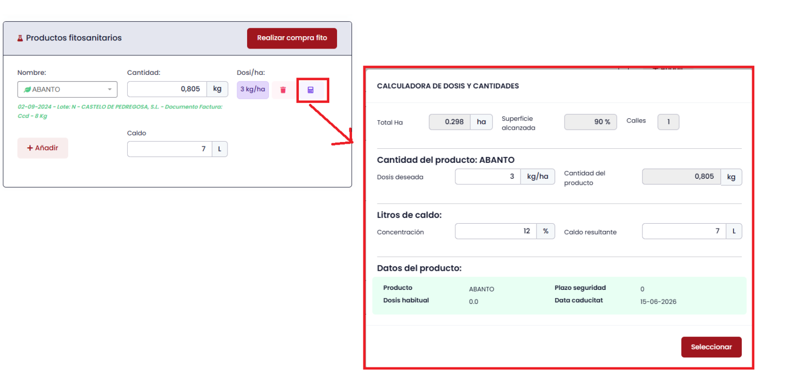Image resolution: width=794 pixels, height=372 pixels.
Task: Delete the ABANTO product row
Action: pyautogui.click(x=283, y=90)
